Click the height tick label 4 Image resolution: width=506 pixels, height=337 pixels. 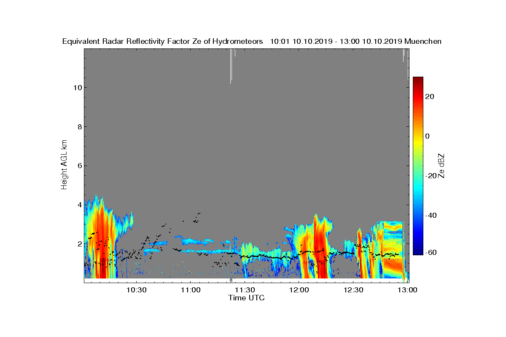click(x=79, y=205)
